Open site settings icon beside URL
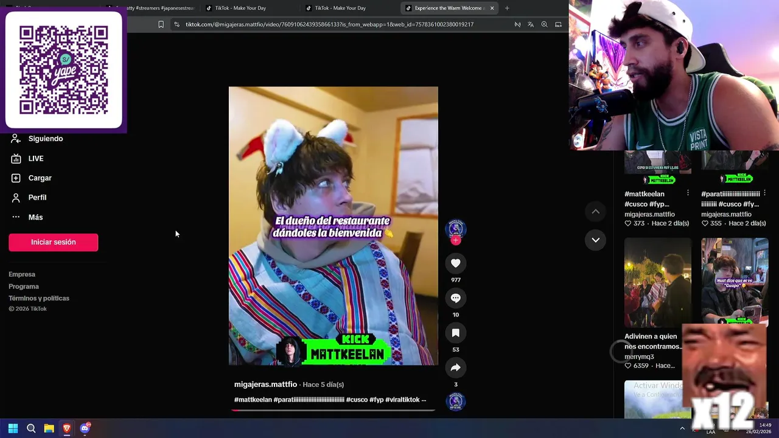The width and height of the screenshot is (779, 438). click(176, 24)
